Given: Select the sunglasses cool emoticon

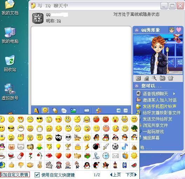Looking at the screenshot, I should coord(39,119).
